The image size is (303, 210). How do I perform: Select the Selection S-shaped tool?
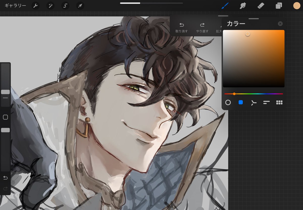click(x=65, y=6)
